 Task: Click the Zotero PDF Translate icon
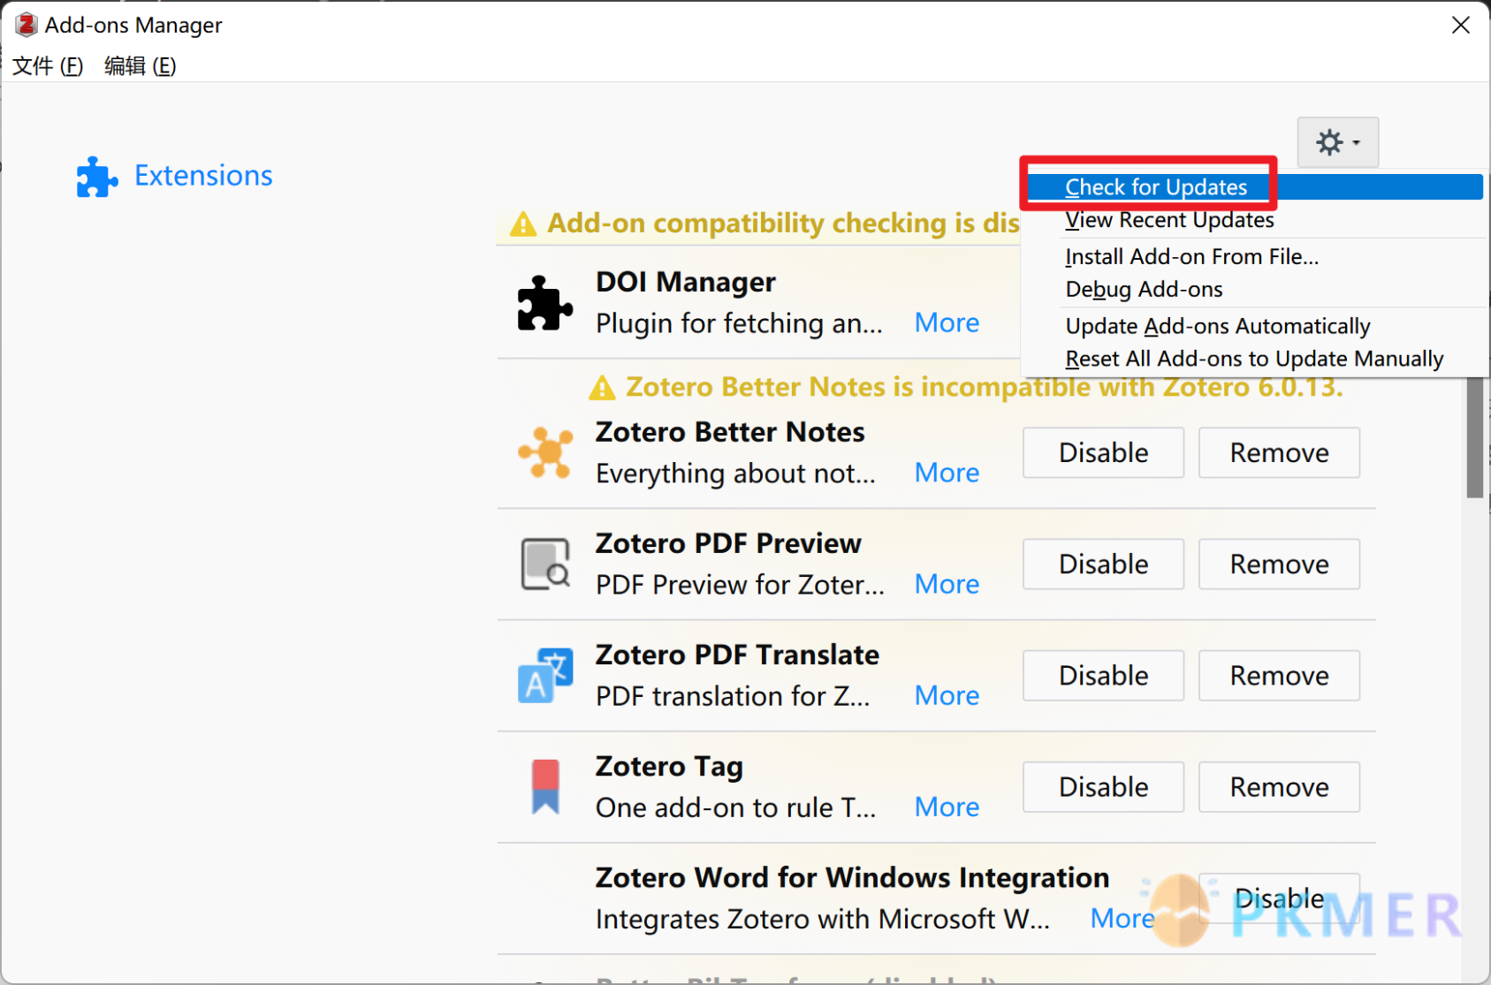544,675
